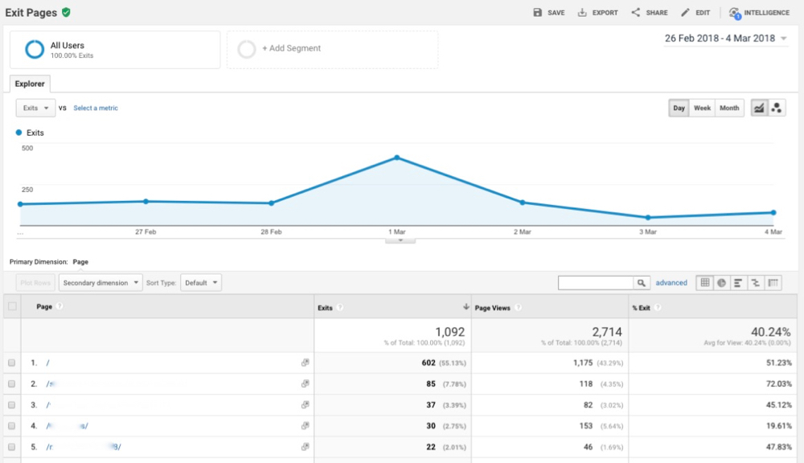Click the table search input field
This screenshot has width=804, height=463.
pos(596,283)
